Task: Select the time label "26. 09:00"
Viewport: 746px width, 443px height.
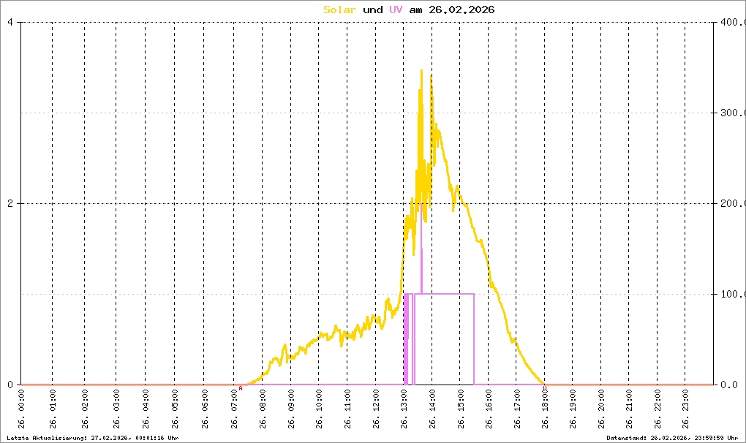Action: click(x=291, y=409)
